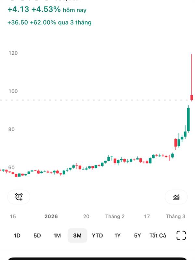Show the YTD chart range
195x260 pixels.
tap(97, 236)
